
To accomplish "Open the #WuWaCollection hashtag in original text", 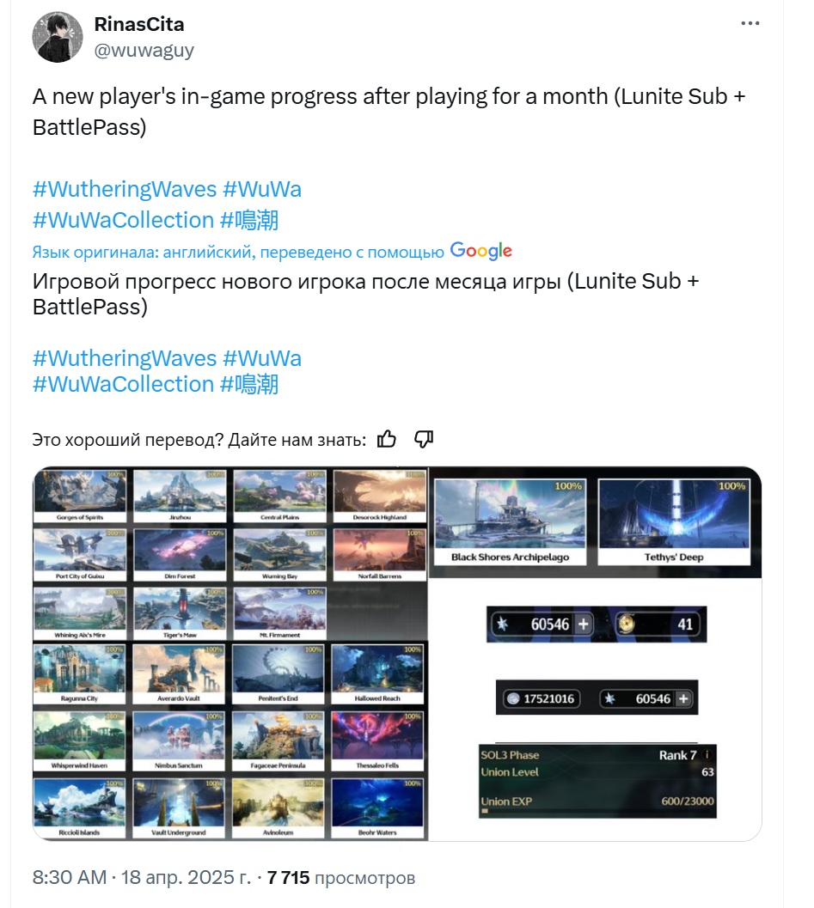I will (x=124, y=220).
